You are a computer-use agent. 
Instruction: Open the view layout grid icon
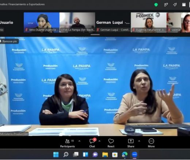(x=184, y=5)
